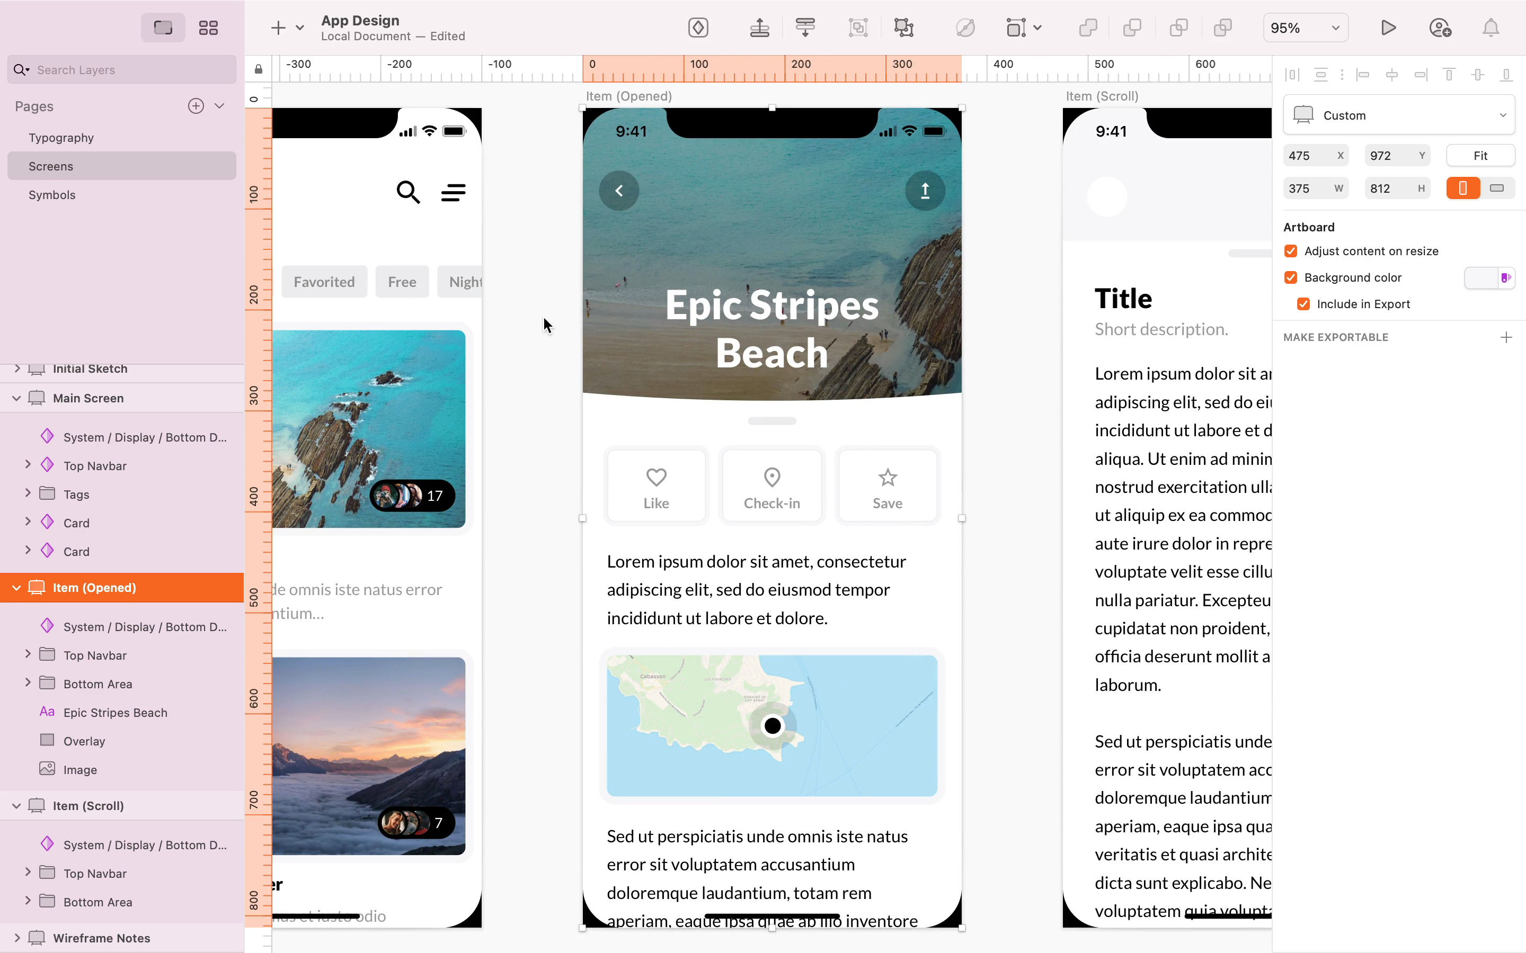Collapse the Item (Opened) artboard
The image size is (1526, 953).
[16, 588]
